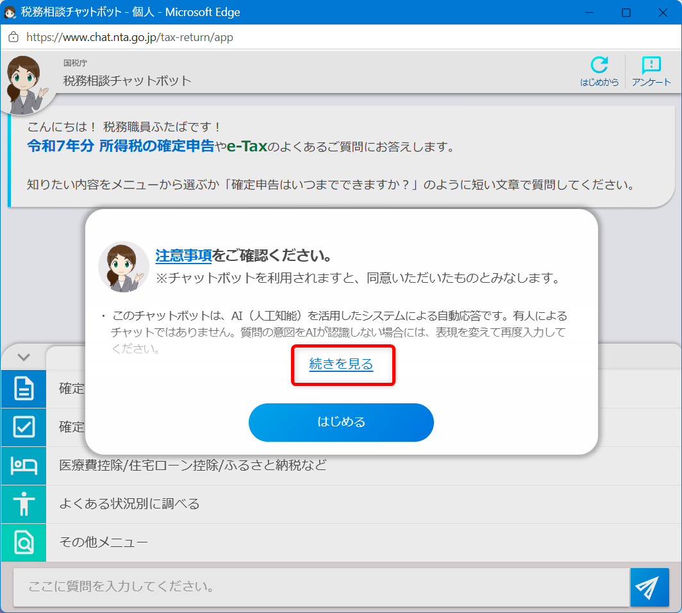
Task: Click the checkmark icon beside the second 確定 row
Action: click(24, 427)
